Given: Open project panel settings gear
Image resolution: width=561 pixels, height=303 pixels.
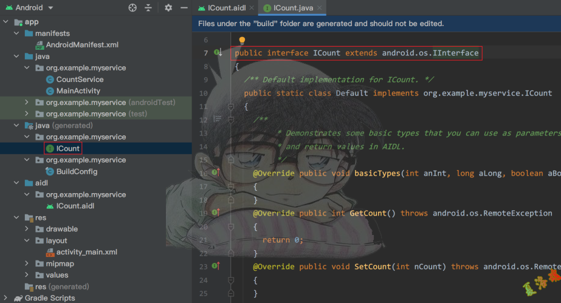Looking at the screenshot, I should pyautogui.click(x=168, y=8).
